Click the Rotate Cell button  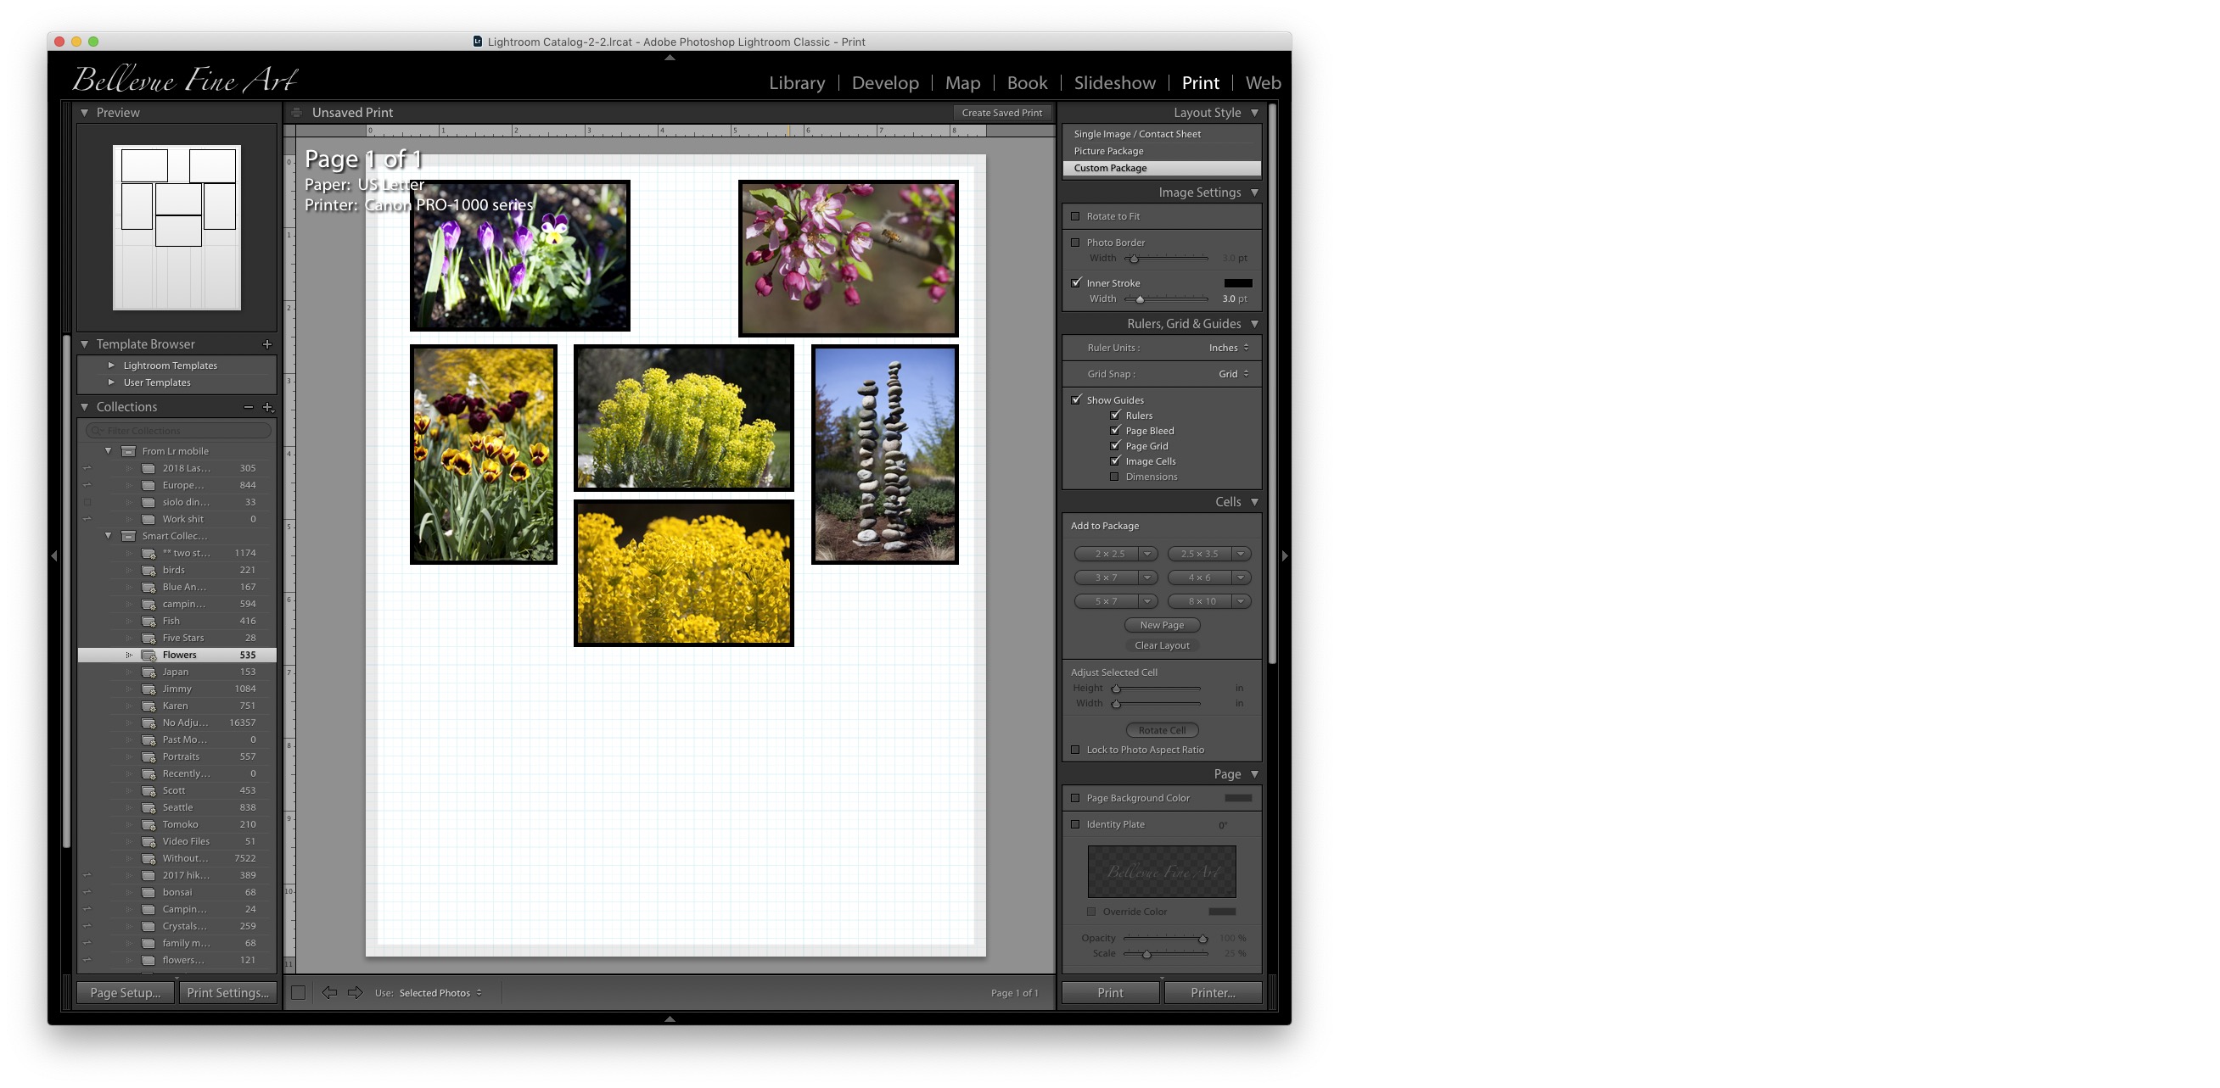click(x=1163, y=730)
